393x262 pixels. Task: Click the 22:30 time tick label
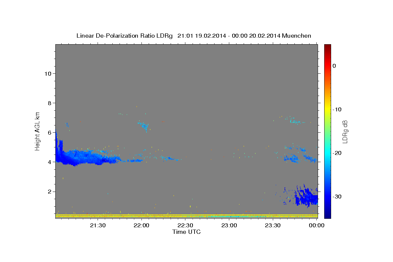tap(185, 225)
